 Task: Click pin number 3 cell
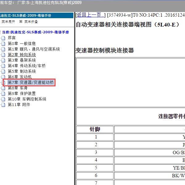pos(95,152)
